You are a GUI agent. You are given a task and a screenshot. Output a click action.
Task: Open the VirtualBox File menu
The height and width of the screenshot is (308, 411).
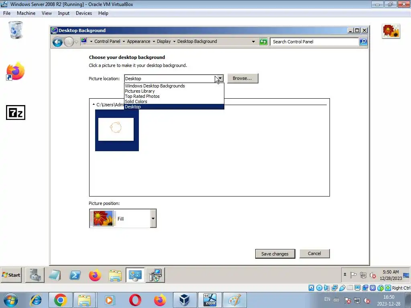pos(7,13)
